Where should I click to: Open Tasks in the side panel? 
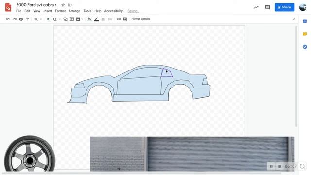[305, 47]
